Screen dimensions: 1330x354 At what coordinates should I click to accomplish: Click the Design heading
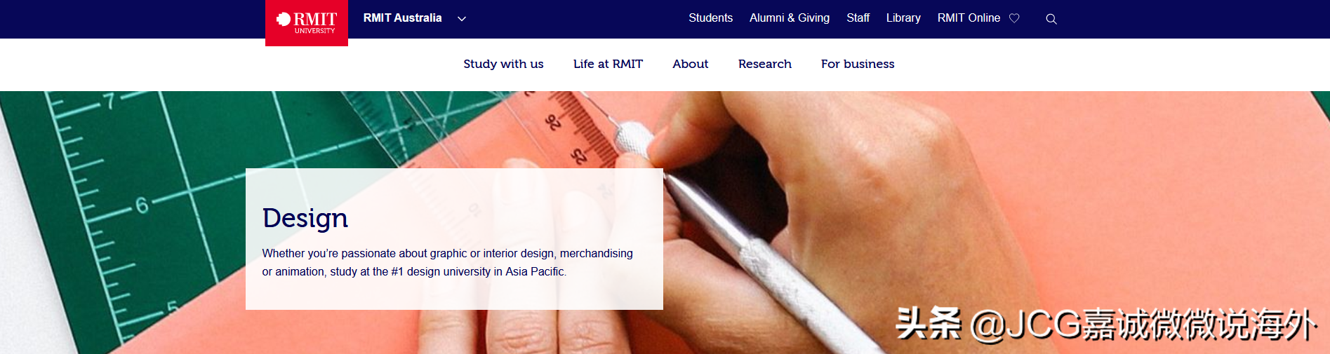(305, 219)
